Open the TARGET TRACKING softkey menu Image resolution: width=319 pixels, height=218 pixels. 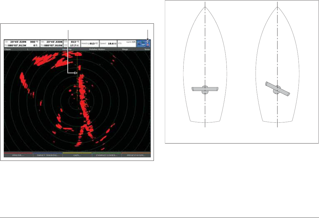tap(48, 155)
